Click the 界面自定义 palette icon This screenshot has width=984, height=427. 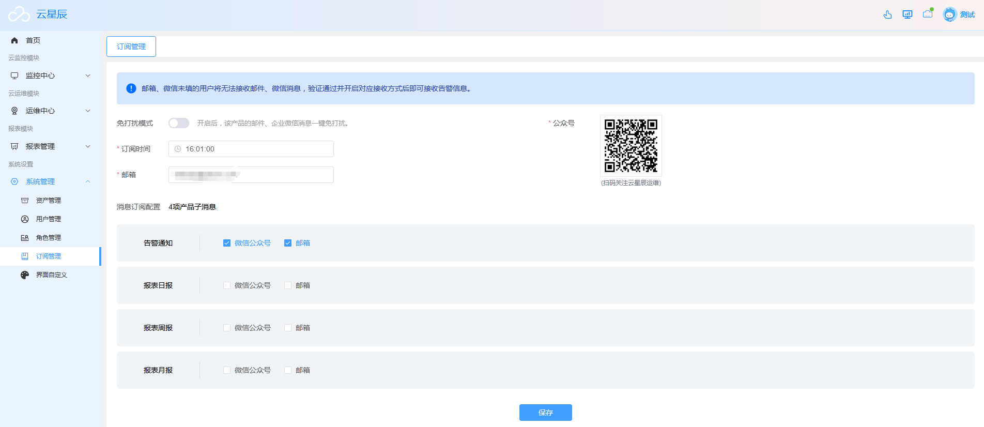point(25,275)
